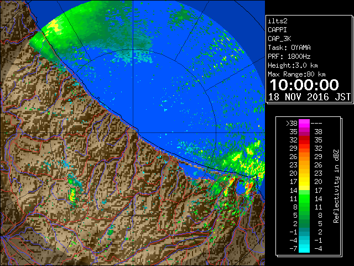Click the 'Max Range:80 km' line
This screenshot has height=266, width=354.
pos(296,74)
